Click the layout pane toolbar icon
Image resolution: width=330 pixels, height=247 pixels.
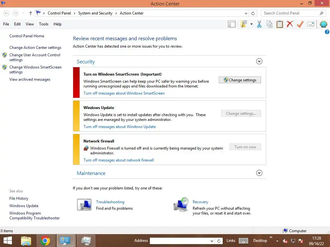click(231, 24)
